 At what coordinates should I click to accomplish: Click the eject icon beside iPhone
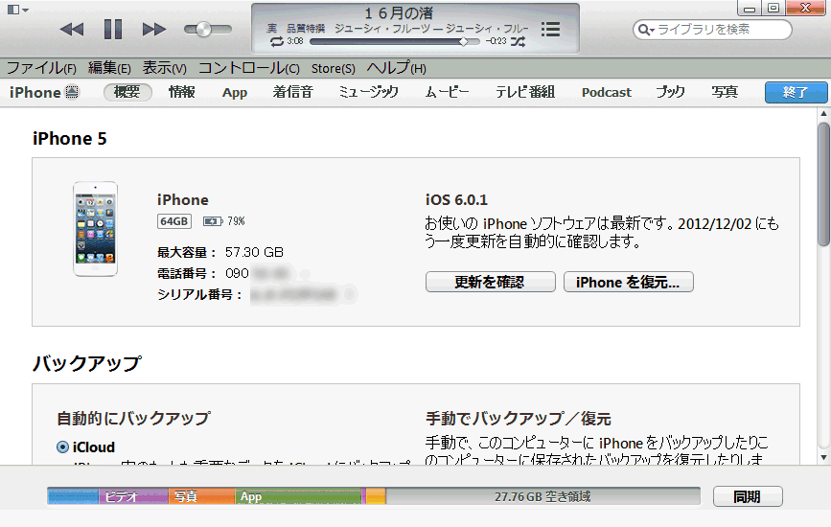[x=73, y=93]
